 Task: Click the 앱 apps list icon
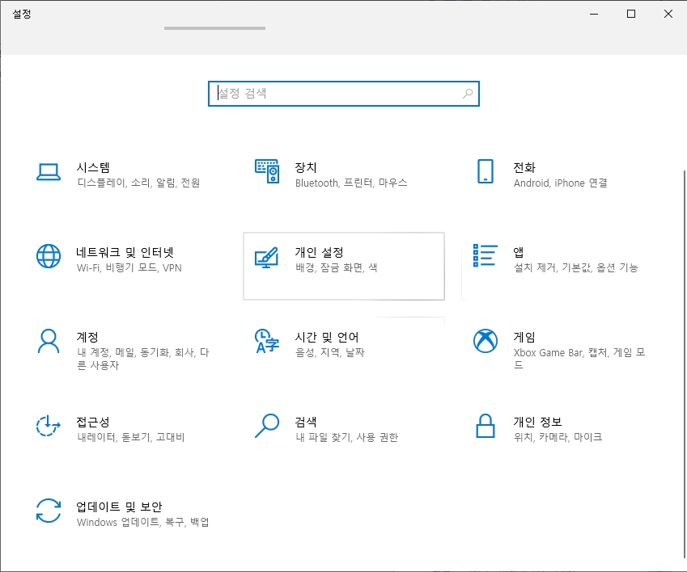484,257
